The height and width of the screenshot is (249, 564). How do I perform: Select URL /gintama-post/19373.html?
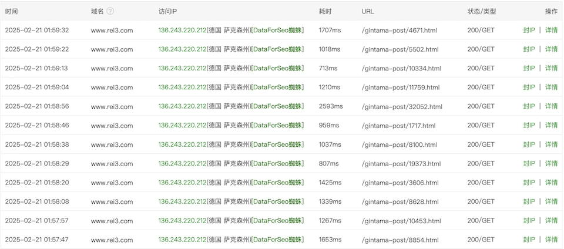[x=401, y=163]
